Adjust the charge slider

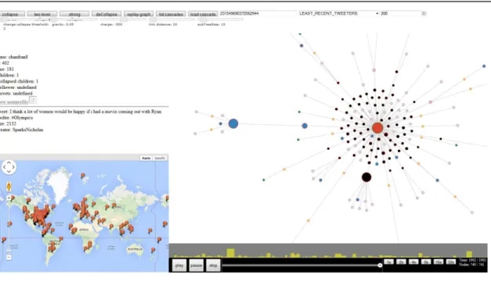click(x=124, y=20)
